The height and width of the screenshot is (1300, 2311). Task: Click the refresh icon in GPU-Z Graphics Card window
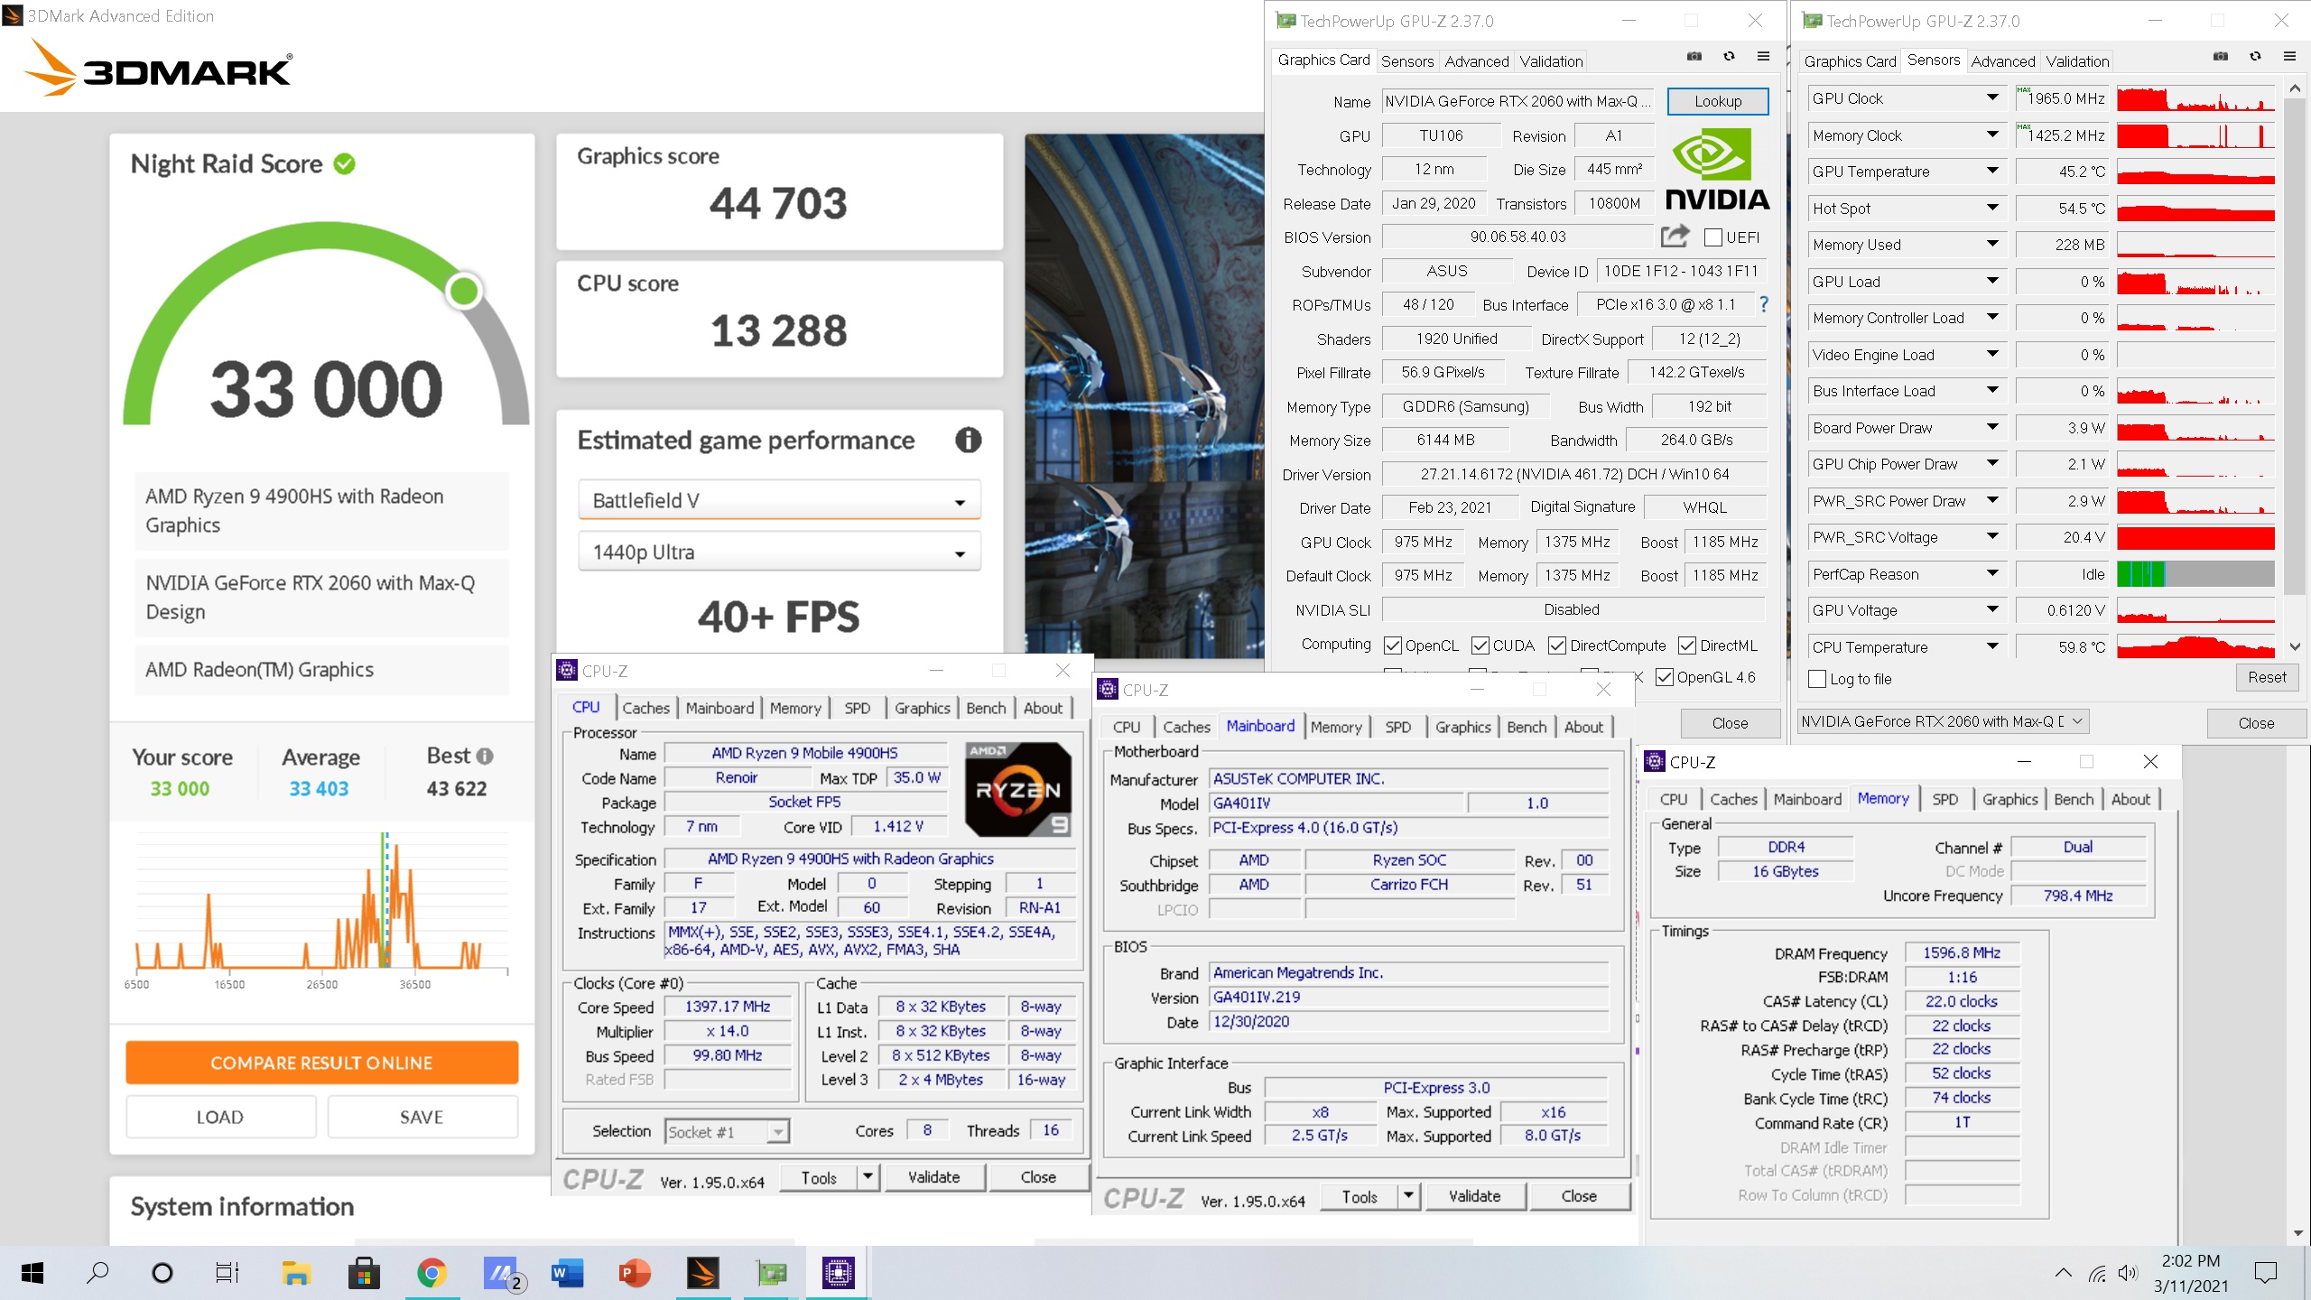click(1729, 57)
